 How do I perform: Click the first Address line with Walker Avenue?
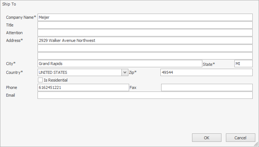coord(145,40)
